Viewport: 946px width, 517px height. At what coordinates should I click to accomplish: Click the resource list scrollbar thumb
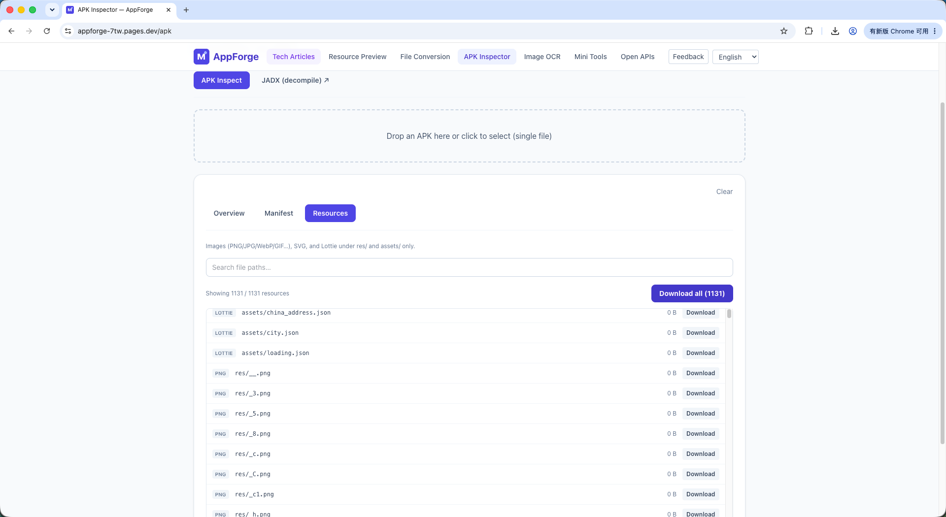(x=729, y=314)
